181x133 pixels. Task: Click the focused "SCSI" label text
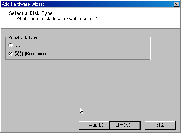[x=19, y=54]
